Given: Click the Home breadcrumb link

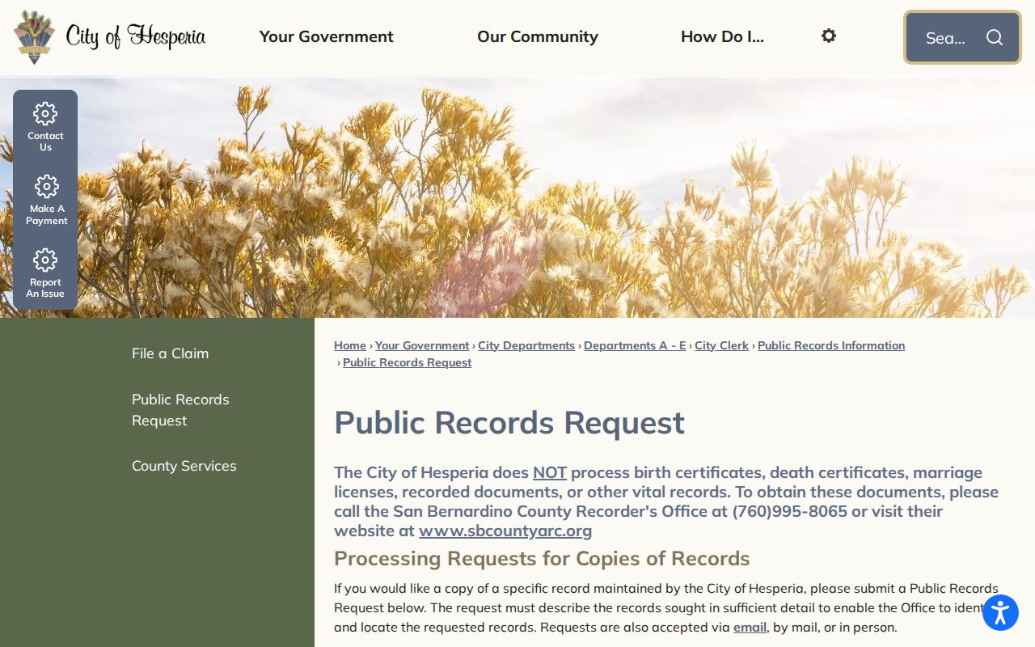Looking at the screenshot, I should pos(350,345).
